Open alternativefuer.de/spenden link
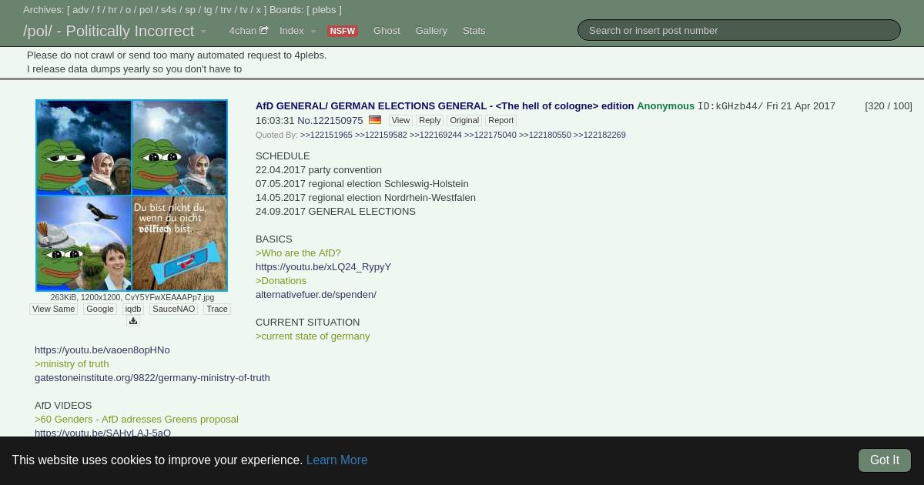The width and height of the screenshot is (924, 485). click(316, 295)
